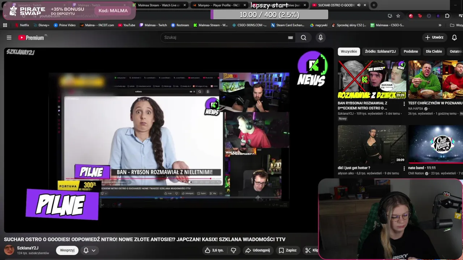Click the Zapisz save button
The width and height of the screenshot is (463, 260).
(288, 250)
